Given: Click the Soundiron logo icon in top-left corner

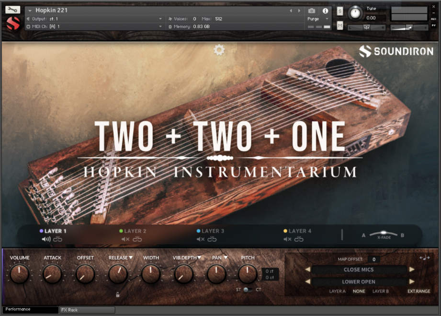Looking at the screenshot, I should 12,22.
